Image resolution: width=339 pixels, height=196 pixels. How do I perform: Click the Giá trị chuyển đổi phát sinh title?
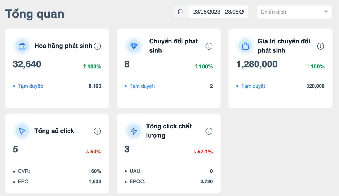coord(284,46)
